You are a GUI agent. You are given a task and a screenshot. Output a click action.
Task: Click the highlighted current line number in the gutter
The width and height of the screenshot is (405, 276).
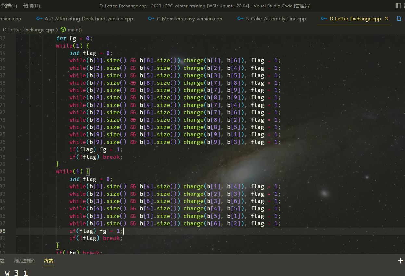point(3,231)
